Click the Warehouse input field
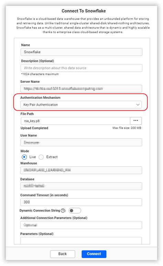The image size is (163, 266). (x=81, y=170)
